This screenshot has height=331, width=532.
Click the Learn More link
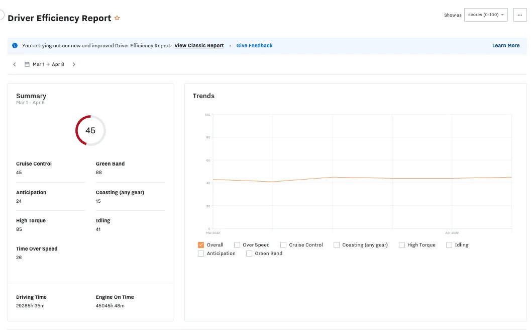coord(506,46)
